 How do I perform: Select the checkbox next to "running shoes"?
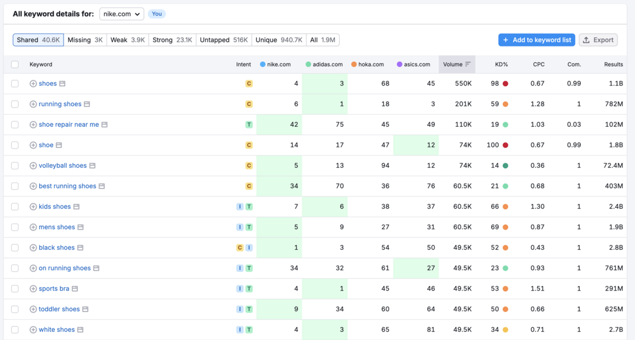point(15,104)
